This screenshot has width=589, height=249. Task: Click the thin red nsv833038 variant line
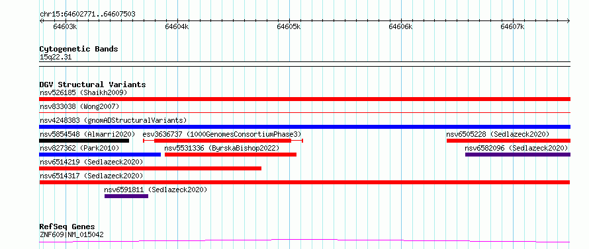click(x=304, y=112)
